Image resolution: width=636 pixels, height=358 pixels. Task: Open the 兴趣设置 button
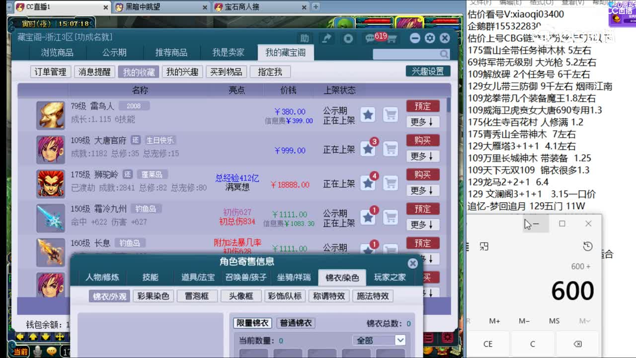click(x=427, y=71)
